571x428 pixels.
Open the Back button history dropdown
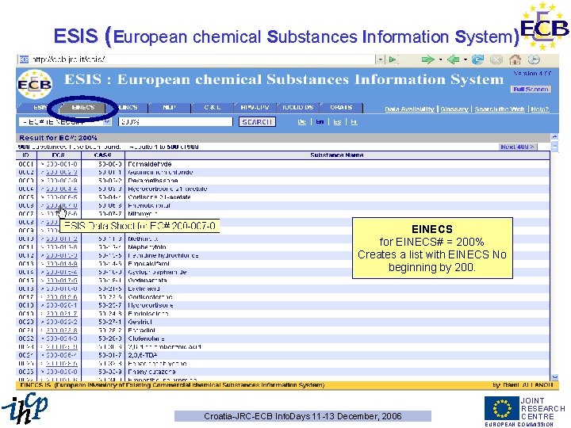(x=465, y=59)
